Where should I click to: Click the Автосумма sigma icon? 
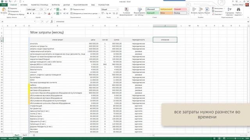coord(213,8)
